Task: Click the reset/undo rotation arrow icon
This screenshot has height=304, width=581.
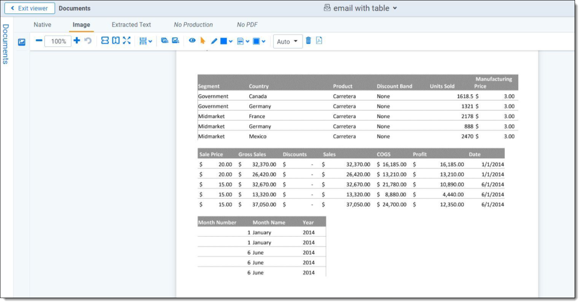Action: pyautogui.click(x=88, y=41)
